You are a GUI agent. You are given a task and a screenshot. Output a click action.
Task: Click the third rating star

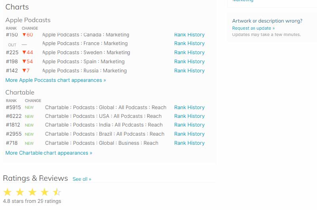tap(32, 192)
